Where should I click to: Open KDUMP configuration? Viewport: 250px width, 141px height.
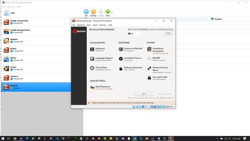156,59
